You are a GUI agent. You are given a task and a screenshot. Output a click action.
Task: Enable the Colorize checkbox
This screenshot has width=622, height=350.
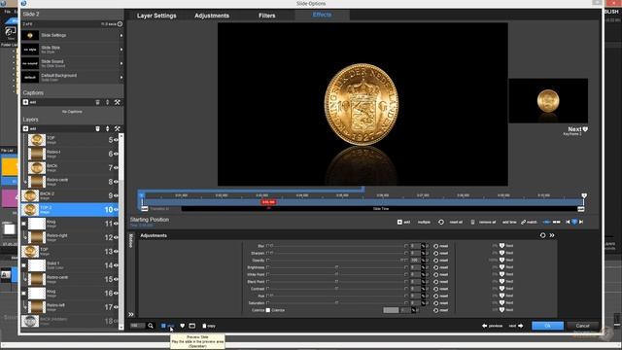pos(268,310)
